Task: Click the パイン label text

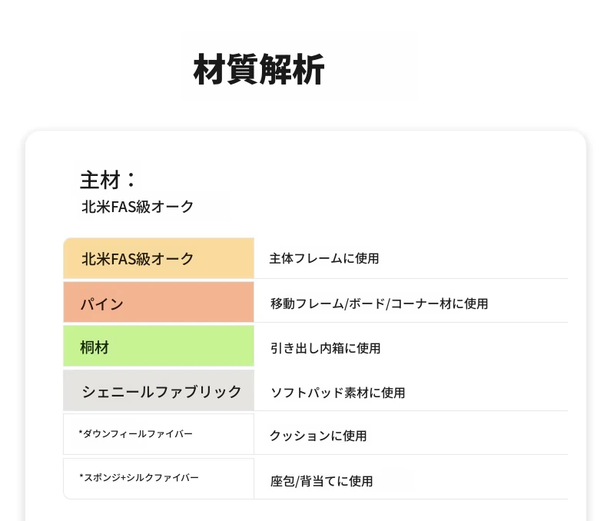Action: [102, 304]
